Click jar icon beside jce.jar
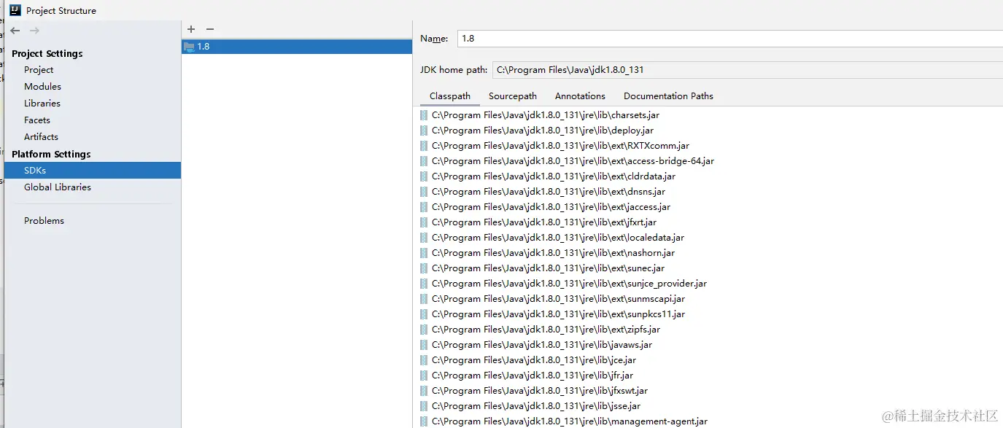This screenshot has height=428, width=1003. pyautogui.click(x=424, y=360)
